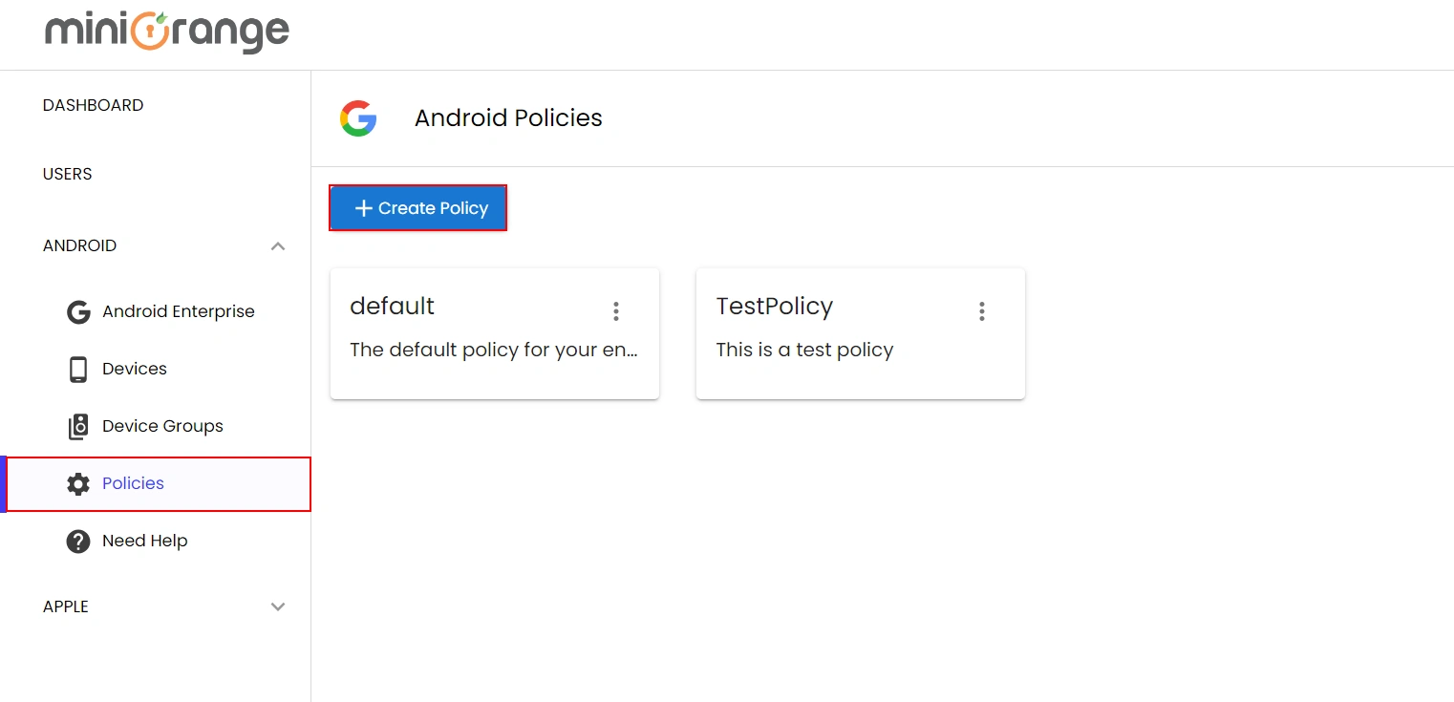The height and width of the screenshot is (702, 1454).
Task: Click the question mark icon near Need Help
Action: [77, 541]
